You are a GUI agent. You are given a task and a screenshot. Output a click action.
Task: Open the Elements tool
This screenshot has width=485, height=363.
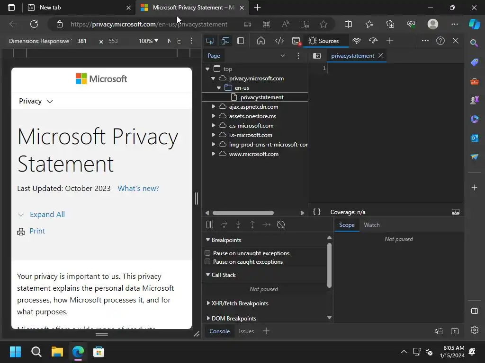point(279,41)
